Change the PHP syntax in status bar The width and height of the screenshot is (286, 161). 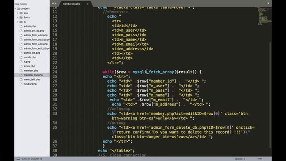click(260, 159)
